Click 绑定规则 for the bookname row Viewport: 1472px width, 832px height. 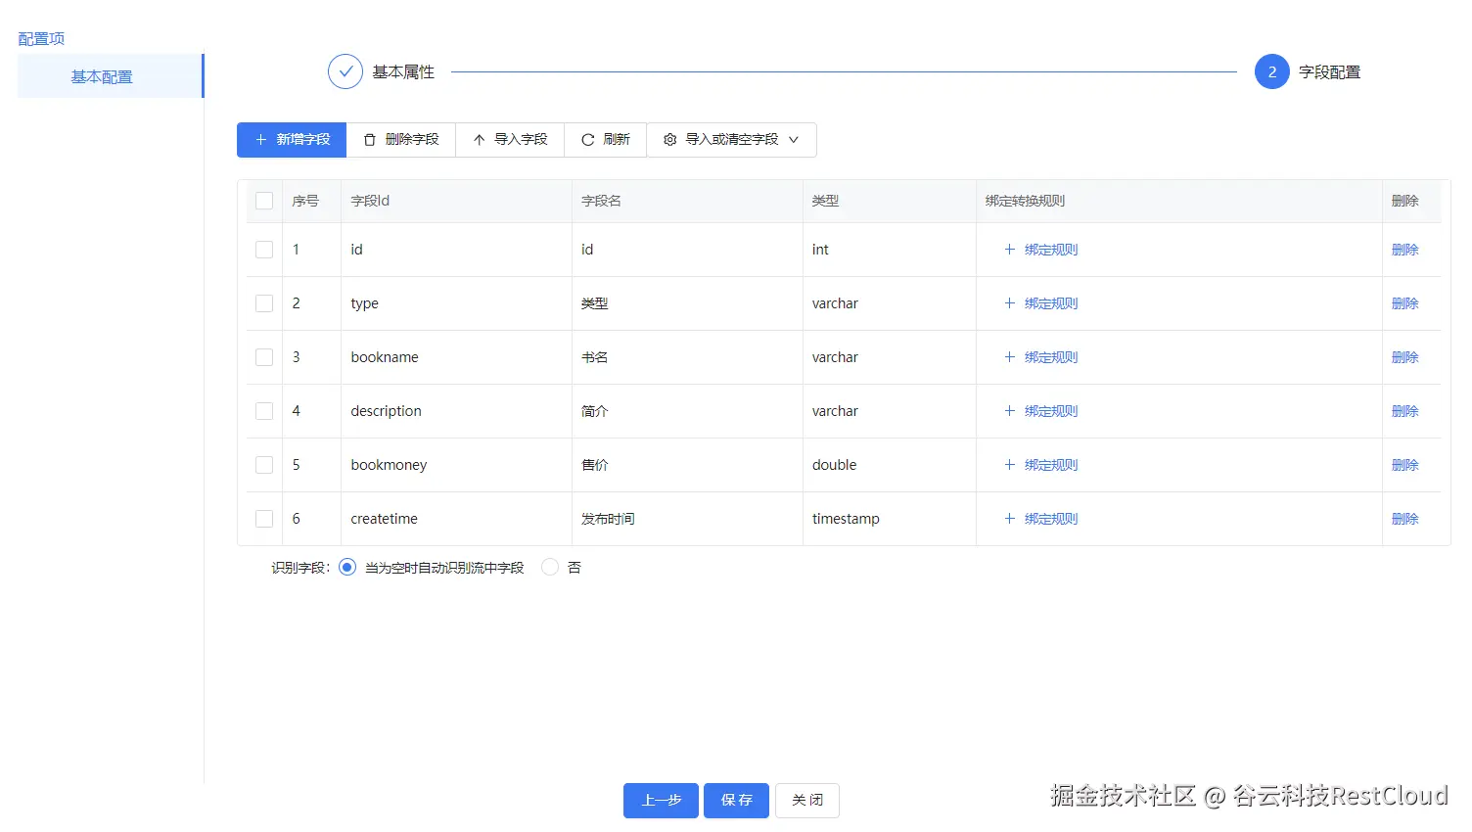pos(1041,357)
